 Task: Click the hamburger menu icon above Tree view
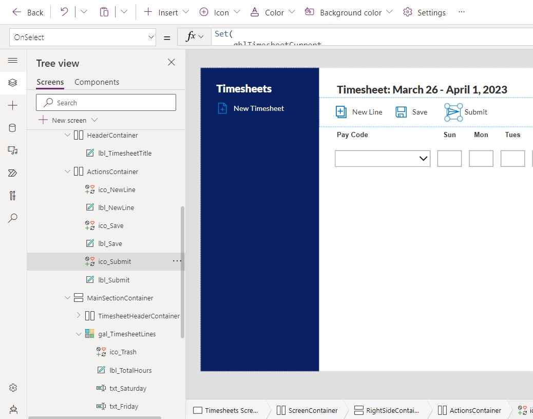point(13,60)
